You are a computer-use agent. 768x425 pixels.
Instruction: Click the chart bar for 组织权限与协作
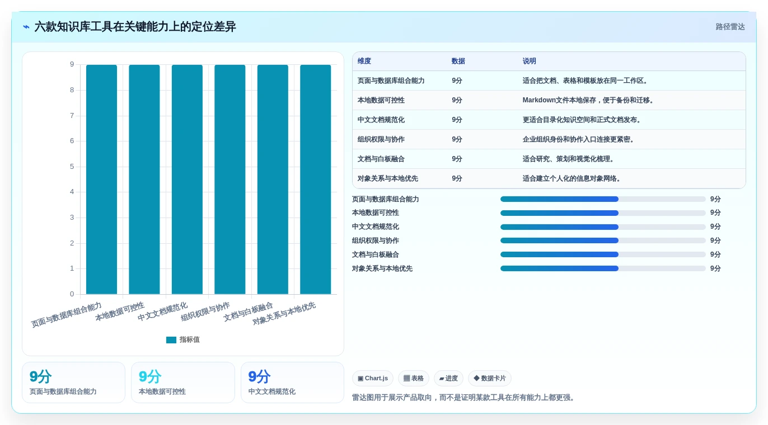(x=230, y=180)
